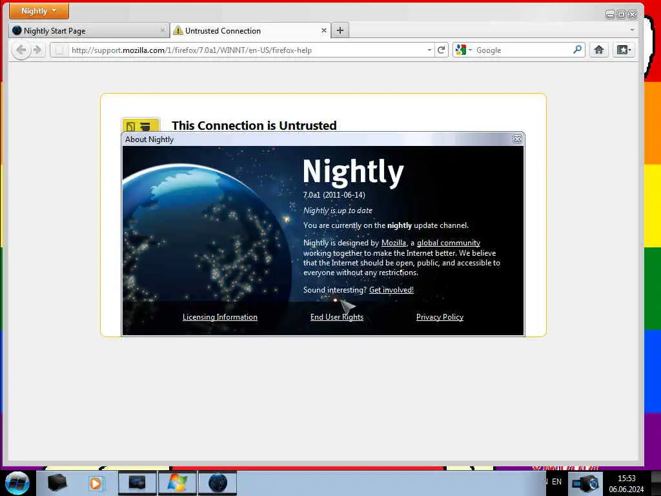
Task: Open the Windows flag taskbar button
Action: [x=178, y=483]
